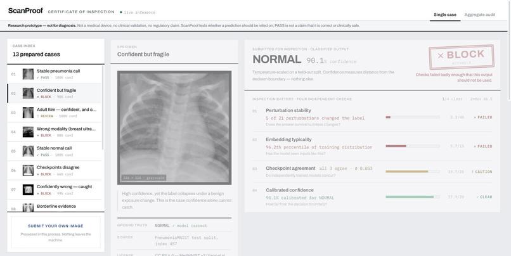
Task: Click the NORMAL classifier output heading
Action: point(277,60)
